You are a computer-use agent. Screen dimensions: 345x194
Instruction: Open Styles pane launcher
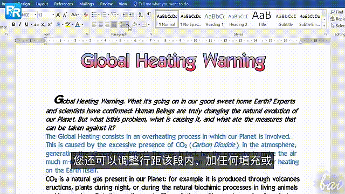(x=326, y=34)
